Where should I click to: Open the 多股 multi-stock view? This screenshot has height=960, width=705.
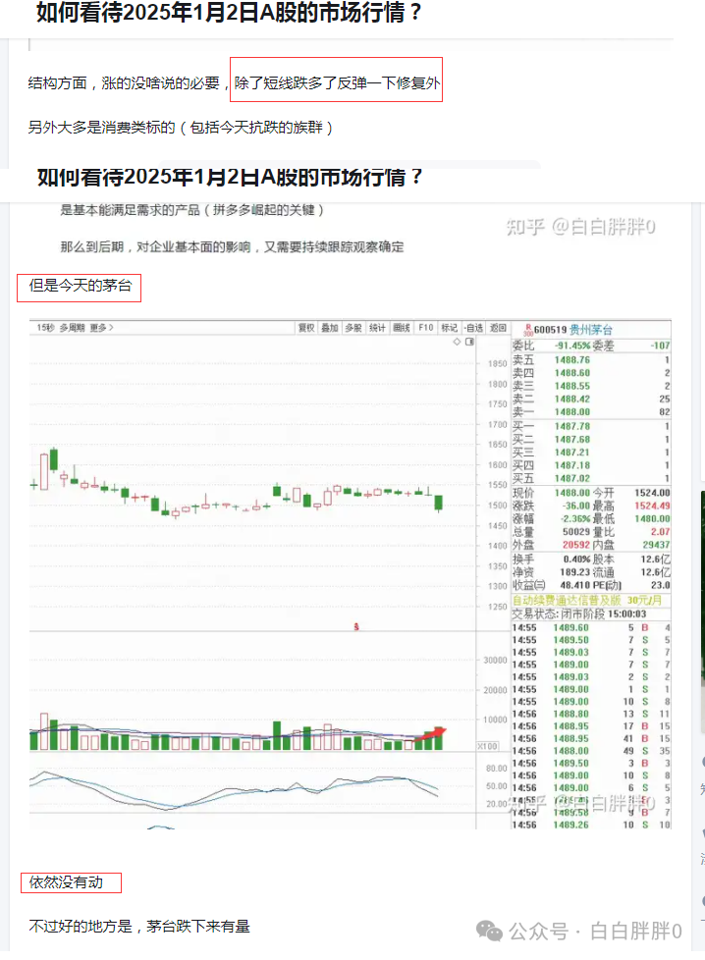[x=353, y=328]
